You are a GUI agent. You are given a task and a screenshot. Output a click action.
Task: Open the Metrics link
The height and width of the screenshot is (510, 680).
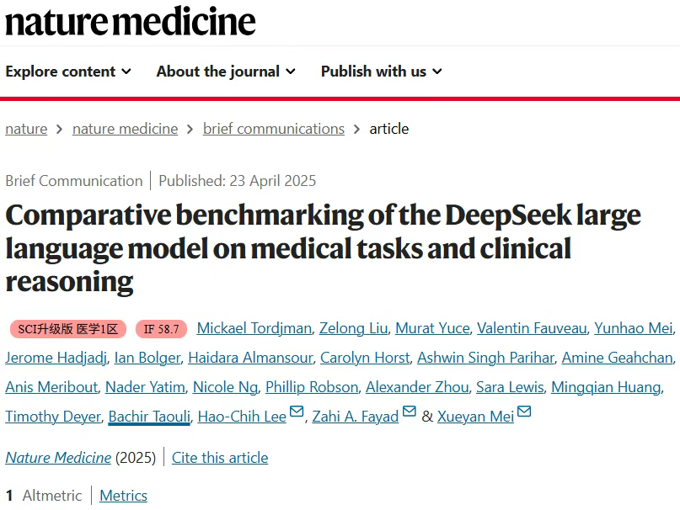click(123, 495)
